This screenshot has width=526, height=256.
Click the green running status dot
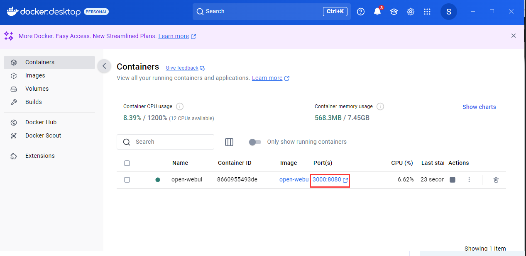point(158,180)
